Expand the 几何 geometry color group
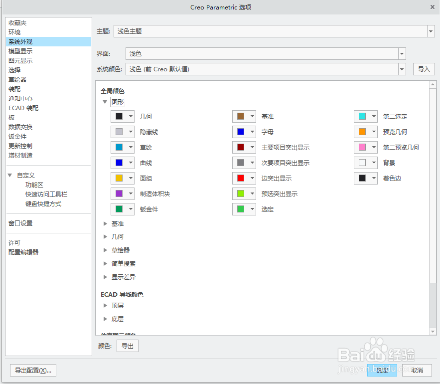The image size is (440, 384). (x=105, y=236)
